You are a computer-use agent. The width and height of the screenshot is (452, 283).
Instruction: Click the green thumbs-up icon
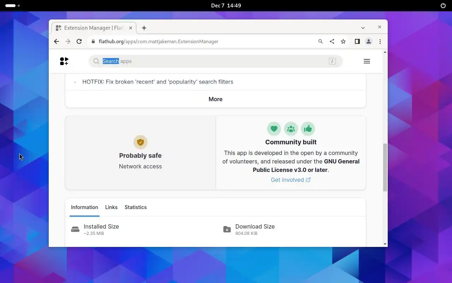tap(308, 129)
